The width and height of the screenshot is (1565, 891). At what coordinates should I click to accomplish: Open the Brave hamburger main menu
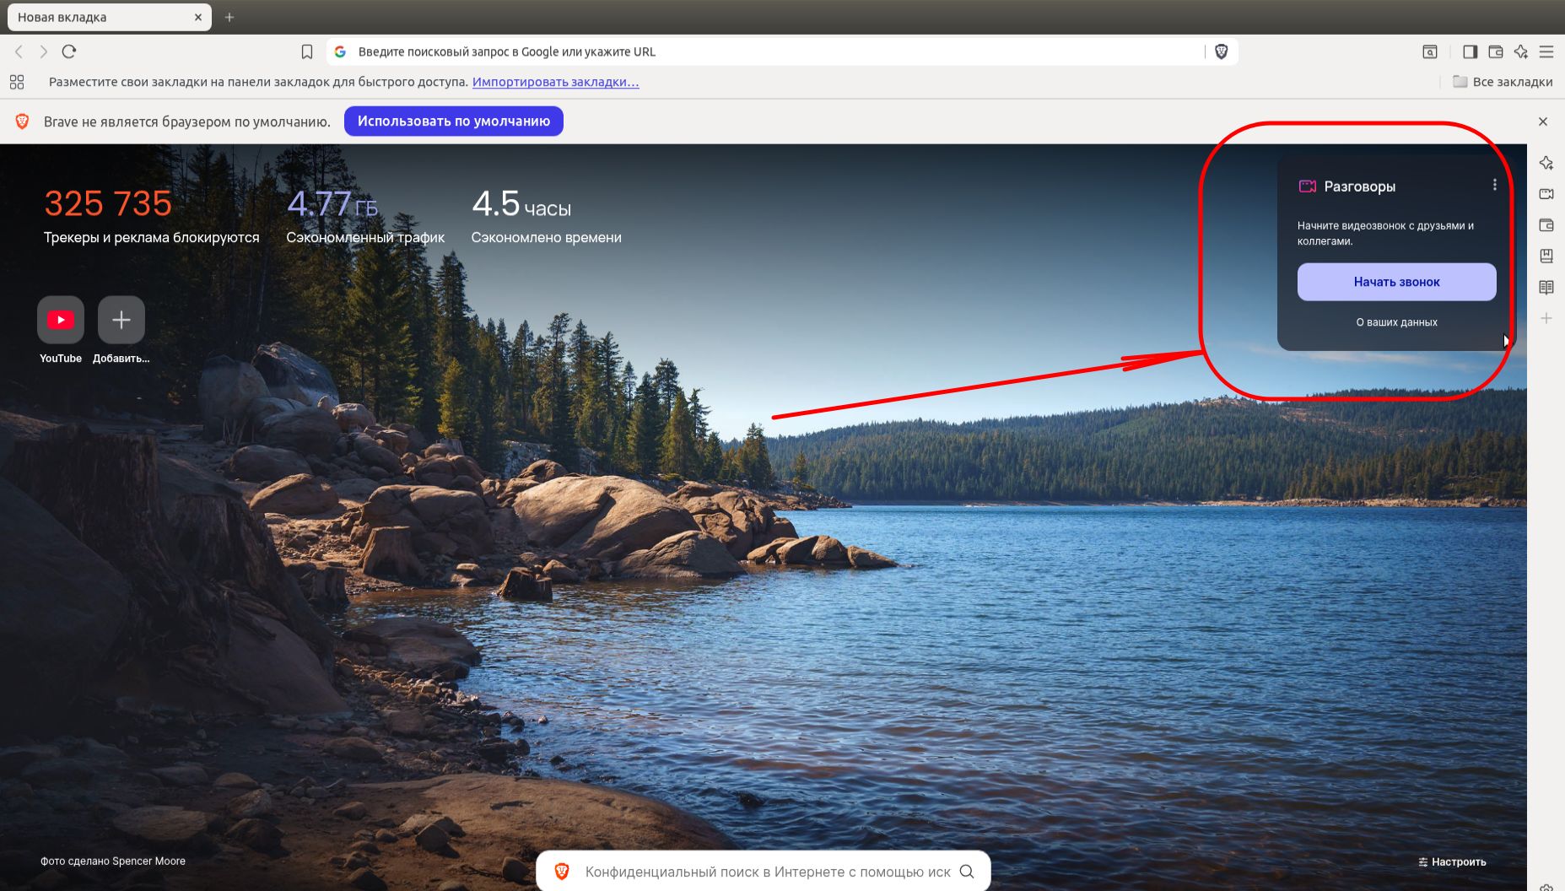point(1546,51)
